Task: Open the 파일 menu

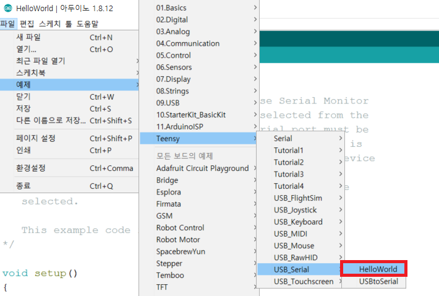Action: (8, 24)
